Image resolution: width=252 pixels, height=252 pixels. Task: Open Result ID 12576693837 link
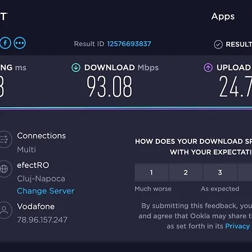click(129, 44)
